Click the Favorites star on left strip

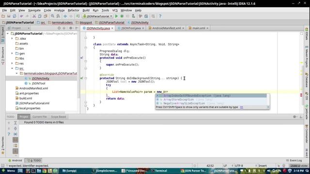[3, 153]
